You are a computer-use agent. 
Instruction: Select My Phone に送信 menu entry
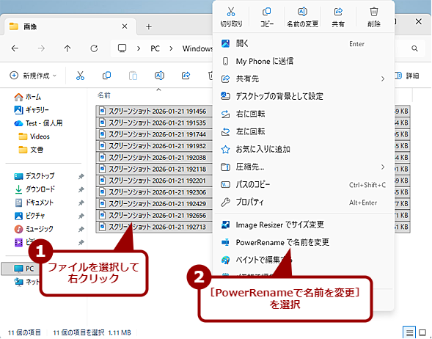click(x=304, y=61)
